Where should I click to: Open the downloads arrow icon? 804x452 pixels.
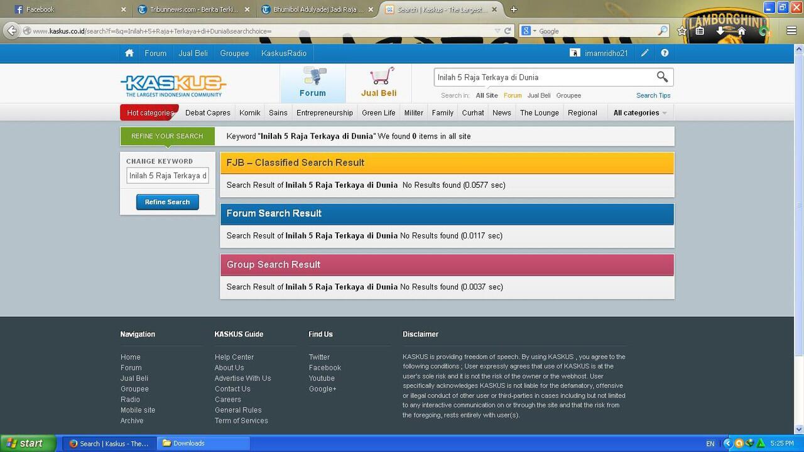pos(720,31)
